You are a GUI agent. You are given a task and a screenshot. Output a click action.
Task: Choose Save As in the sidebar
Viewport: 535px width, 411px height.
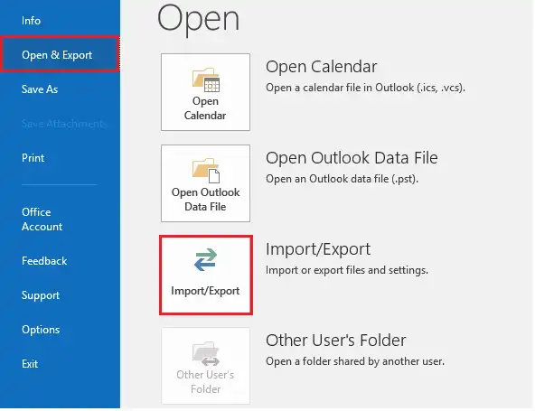click(x=40, y=89)
